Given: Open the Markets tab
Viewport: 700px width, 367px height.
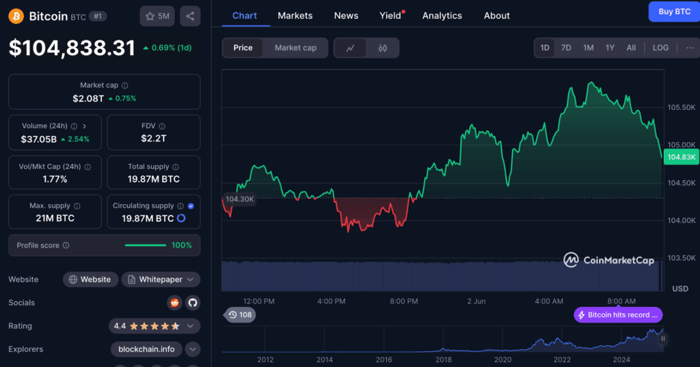Looking at the screenshot, I should (x=295, y=16).
